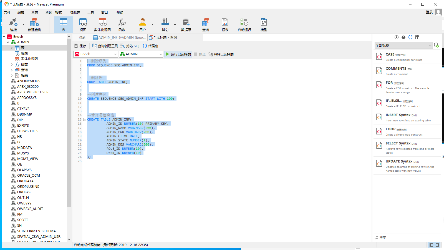Click the 新建查询 (New Query) icon
Screen dimensions: 444x250
[x=34, y=25]
